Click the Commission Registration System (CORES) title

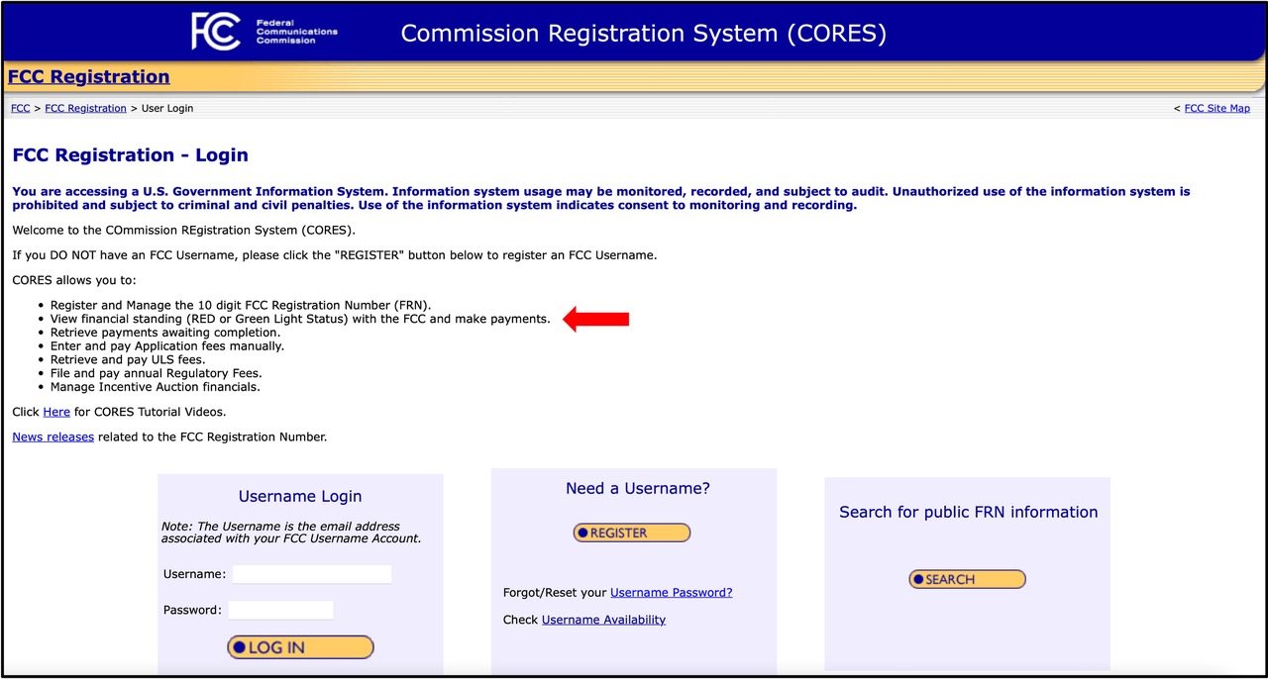click(x=643, y=34)
